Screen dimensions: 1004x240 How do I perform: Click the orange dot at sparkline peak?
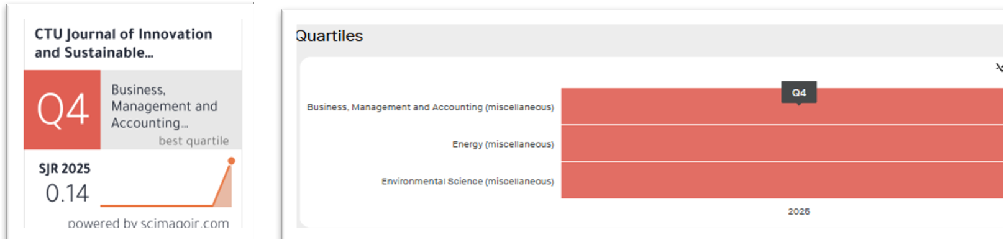pos(232,161)
